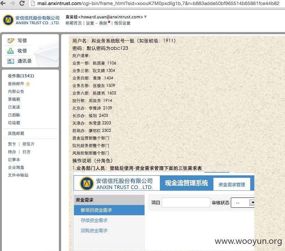Click text 默认密码为abc123

(x=107, y=48)
